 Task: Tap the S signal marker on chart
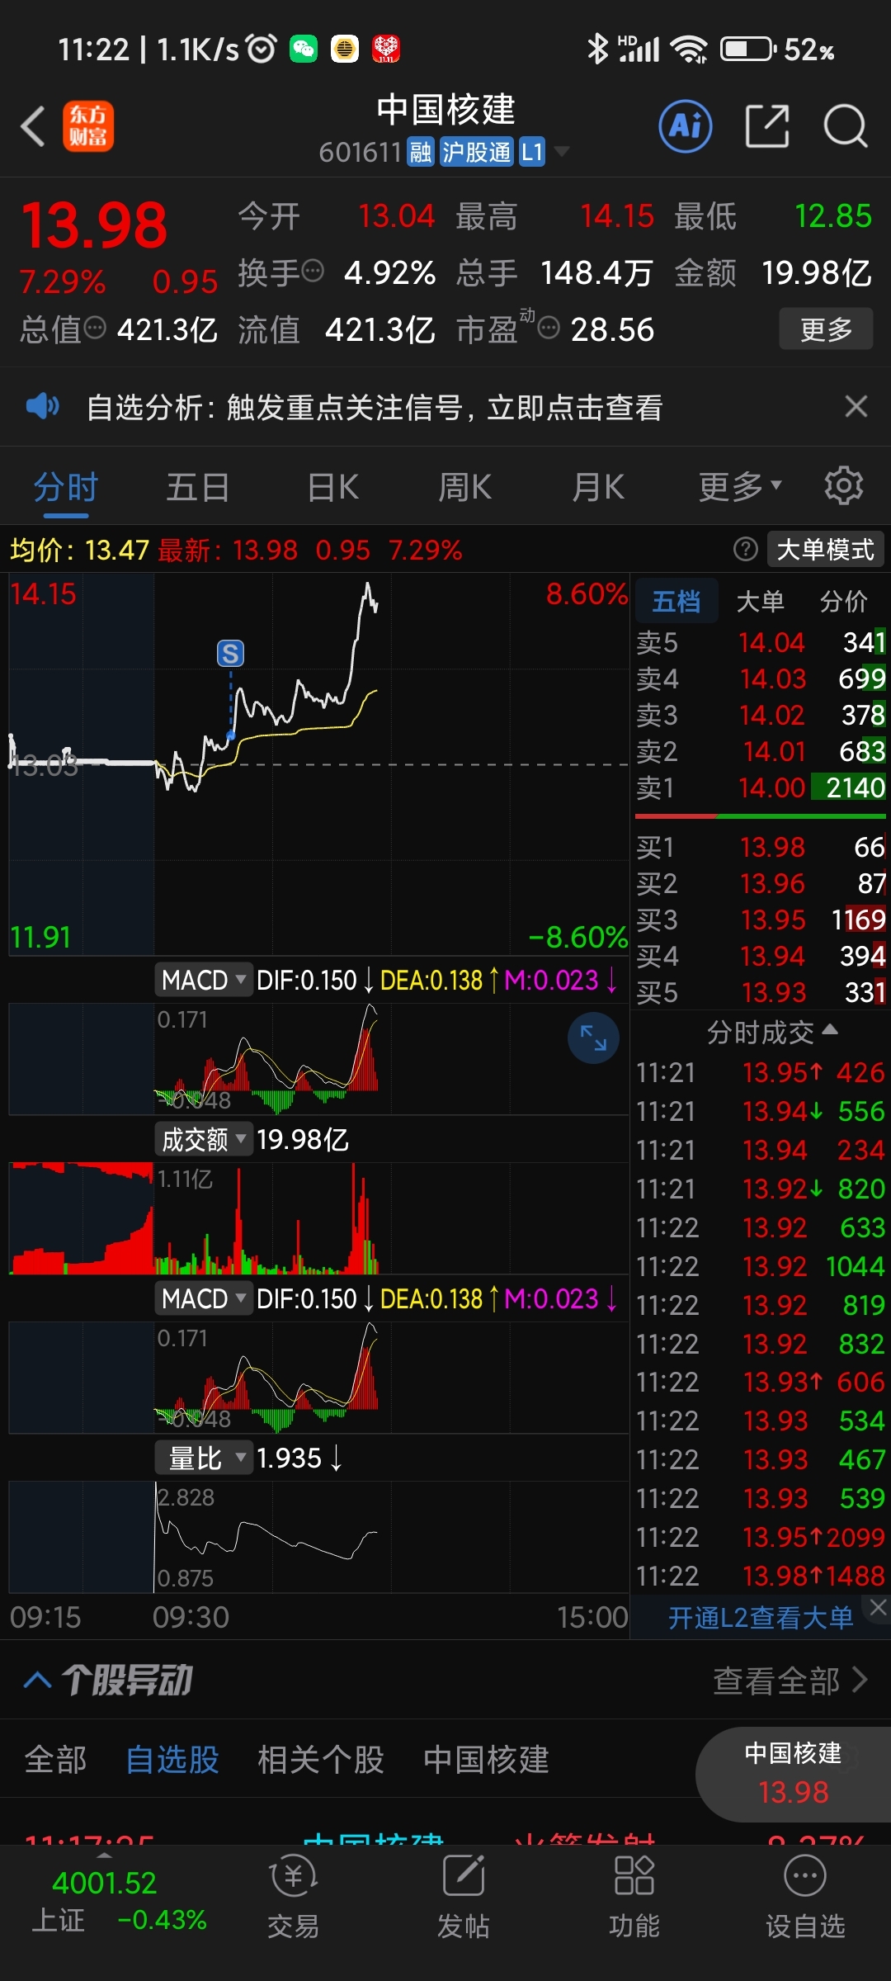click(230, 654)
